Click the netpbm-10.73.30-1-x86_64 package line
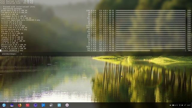The width and height of the screenshot is (192, 108). 13,47
